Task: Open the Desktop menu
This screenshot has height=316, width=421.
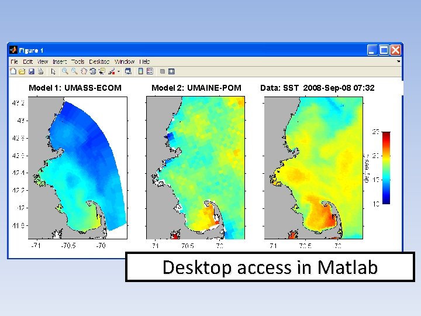Action: (99, 61)
